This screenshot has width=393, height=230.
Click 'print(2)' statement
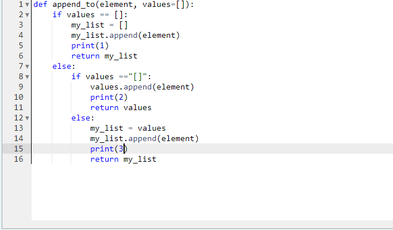109,98
